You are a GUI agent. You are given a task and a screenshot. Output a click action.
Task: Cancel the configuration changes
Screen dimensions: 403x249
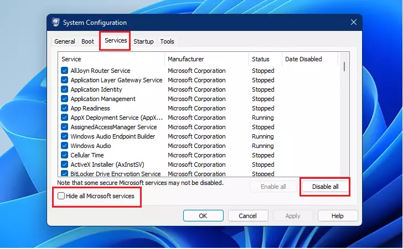click(x=248, y=216)
